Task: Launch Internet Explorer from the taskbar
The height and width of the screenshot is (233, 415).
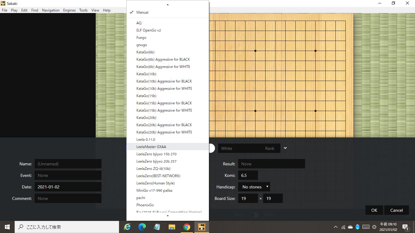Action: [127, 227]
